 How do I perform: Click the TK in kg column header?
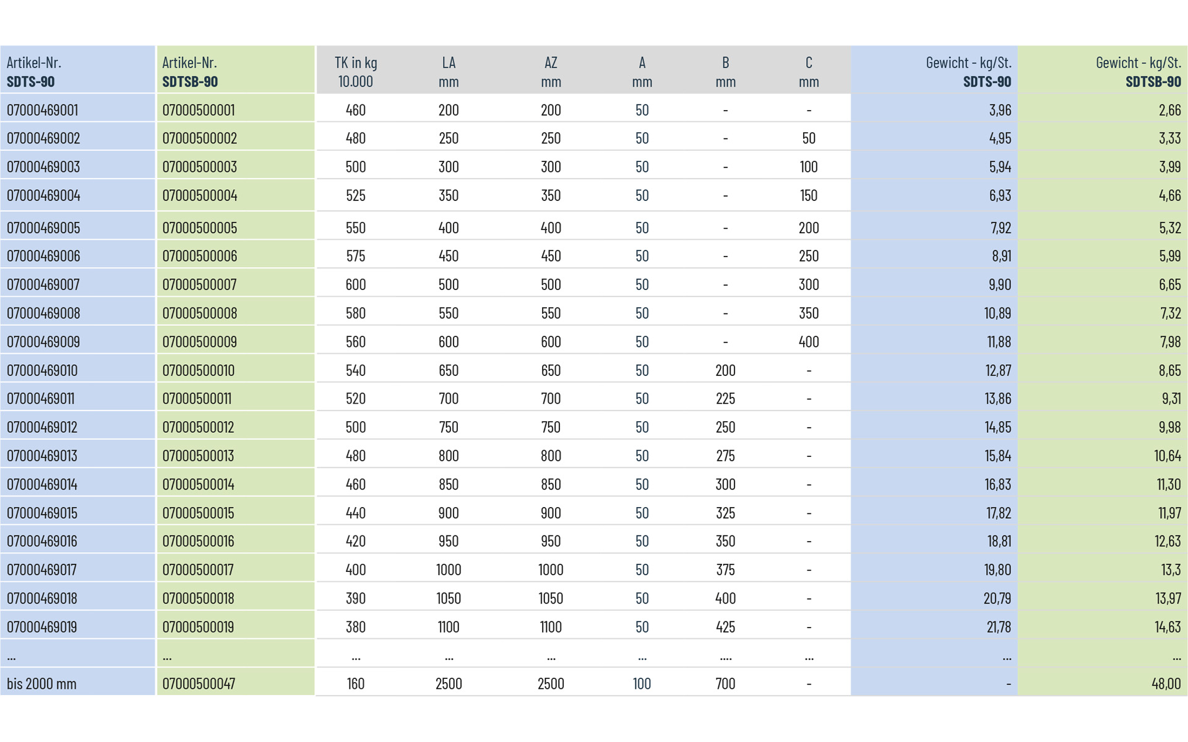point(356,72)
